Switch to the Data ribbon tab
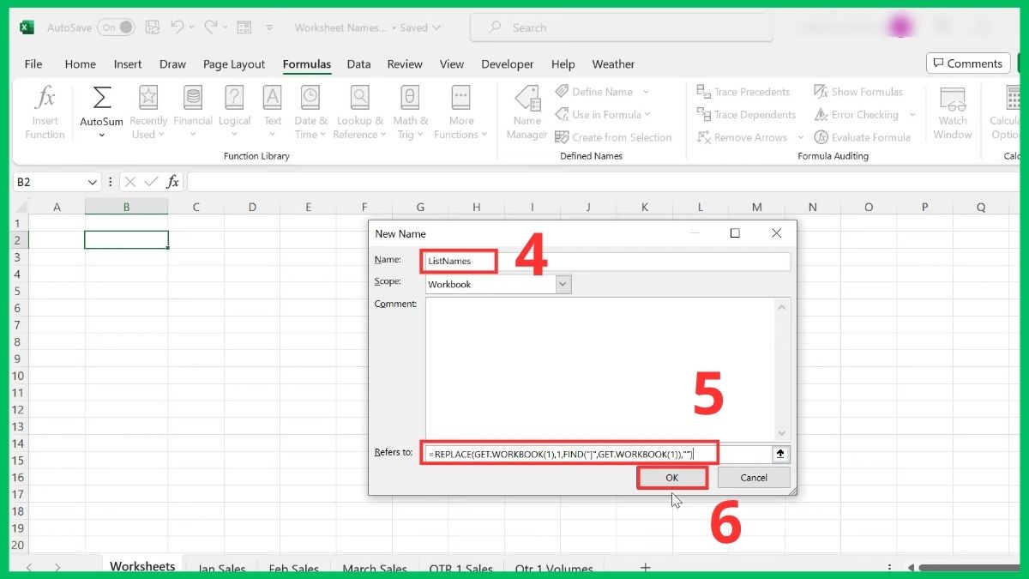The height and width of the screenshot is (579, 1029). (x=359, y=63)
